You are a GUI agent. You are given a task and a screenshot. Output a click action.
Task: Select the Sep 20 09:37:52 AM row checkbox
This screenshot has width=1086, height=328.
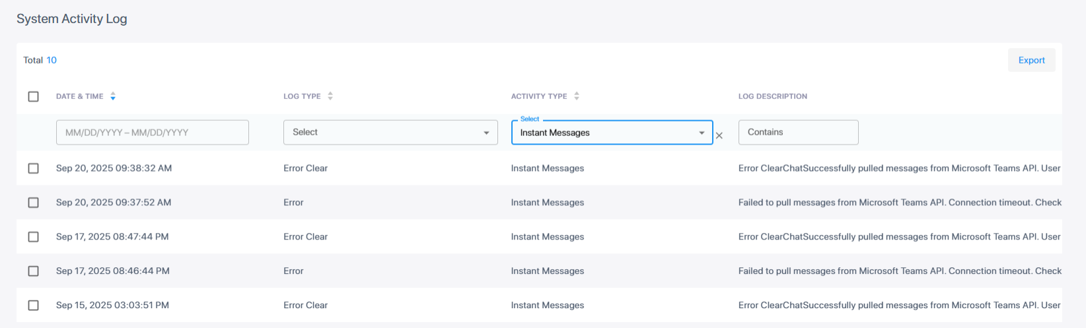pyautogui.click(x=34, y=203)
